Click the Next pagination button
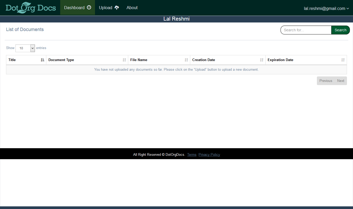The width and height of the screenshot is (353, 209). (341, 81)
